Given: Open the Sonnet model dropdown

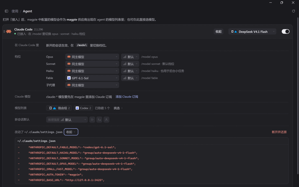Looking at the screenshot, I should pyautogui.click(x=92, y=64).
